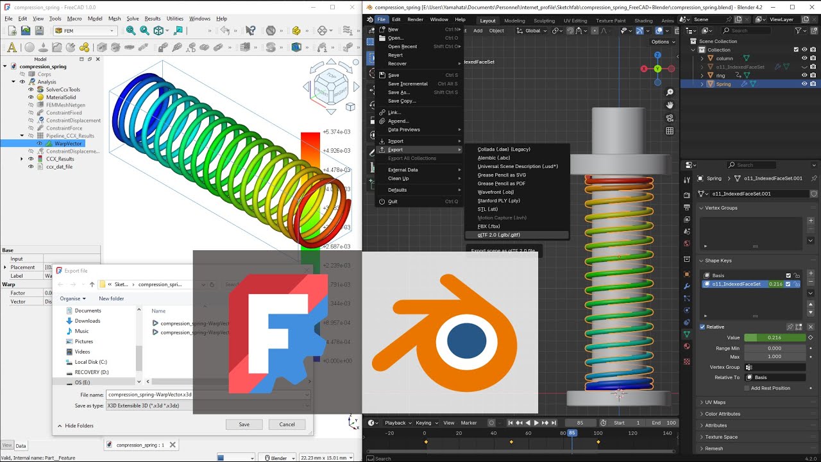This screenshot has width=821, height=462.
Task: Click FreeCAD fit all zoom icon
Action: coord(131,30)
